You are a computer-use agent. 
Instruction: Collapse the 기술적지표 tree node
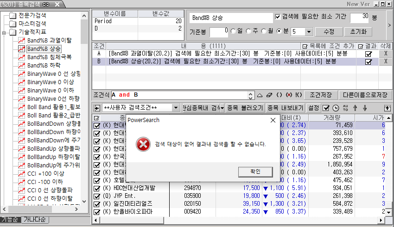tap(4, 33)
